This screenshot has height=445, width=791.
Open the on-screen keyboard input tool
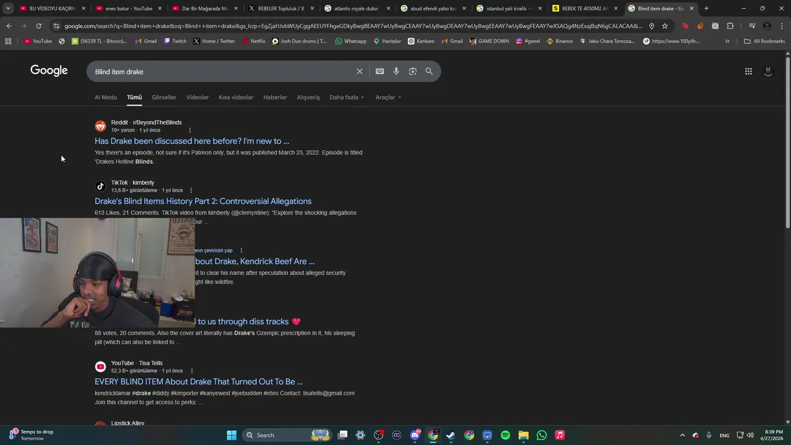click(x=379, y=71)
